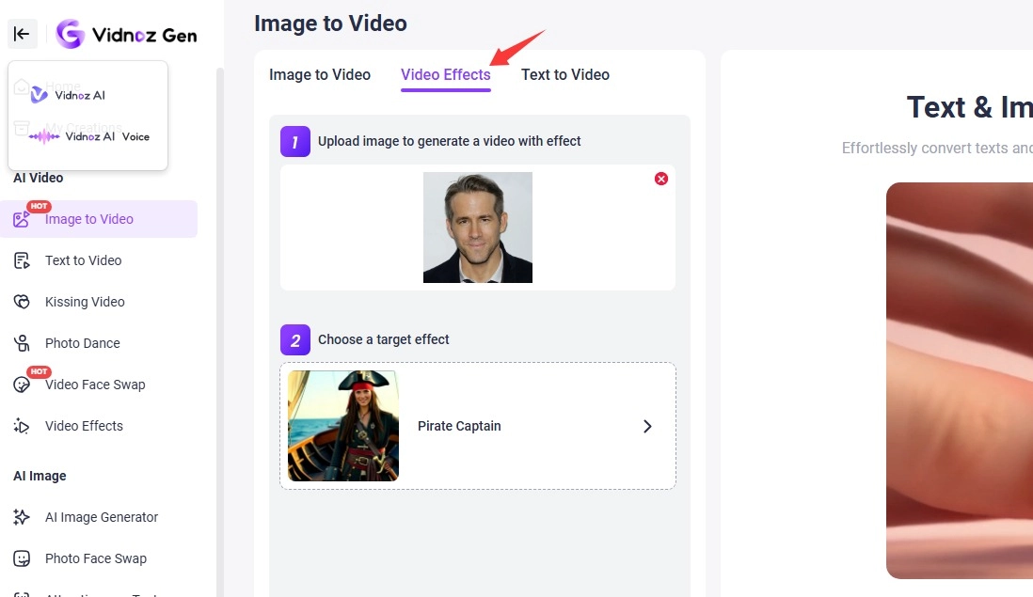Select the uploaded portrait thumbnail
This screenshot has height=597, width=1033.
click(x=478, y=227)
